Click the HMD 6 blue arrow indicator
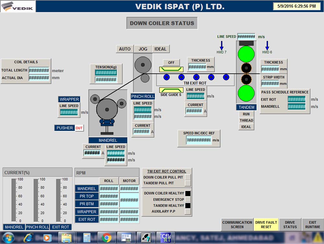The width and height of the screenshot is (324, 244). tap(267, 45)
